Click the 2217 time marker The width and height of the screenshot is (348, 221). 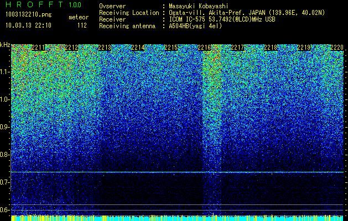coord(237,48)
